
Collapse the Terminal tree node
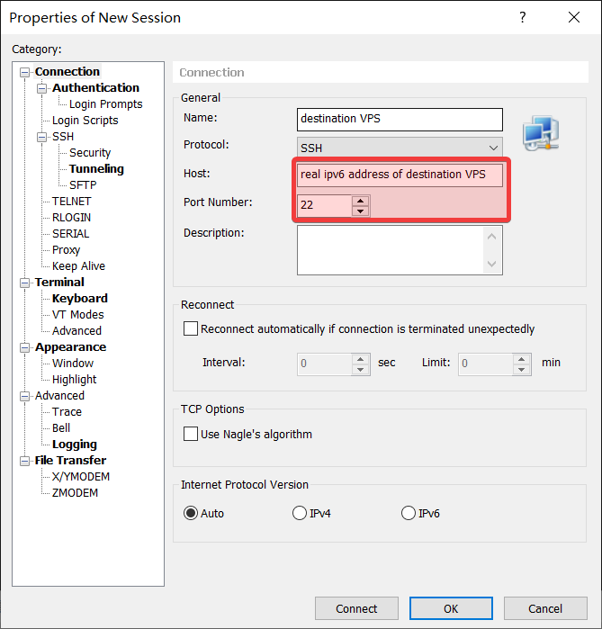coord(24,283)
